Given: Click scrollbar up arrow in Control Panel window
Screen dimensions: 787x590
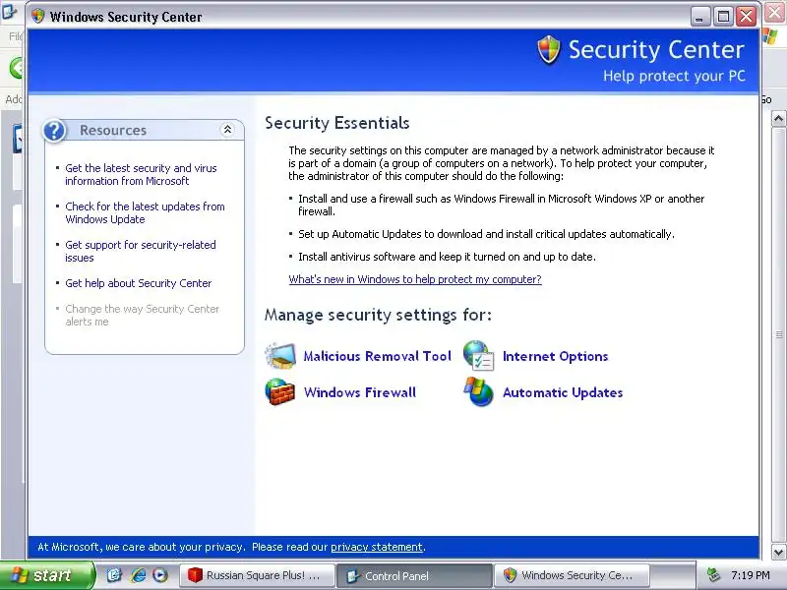Looking at the screenshot, I should pyautogui.click(x=778, y=119).
